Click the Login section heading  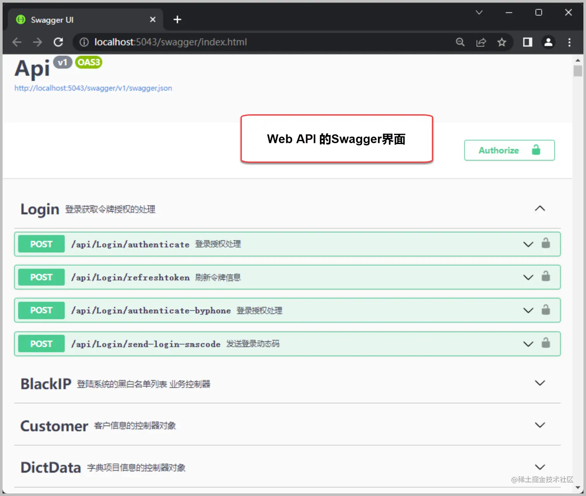click(x=40, y=209)
